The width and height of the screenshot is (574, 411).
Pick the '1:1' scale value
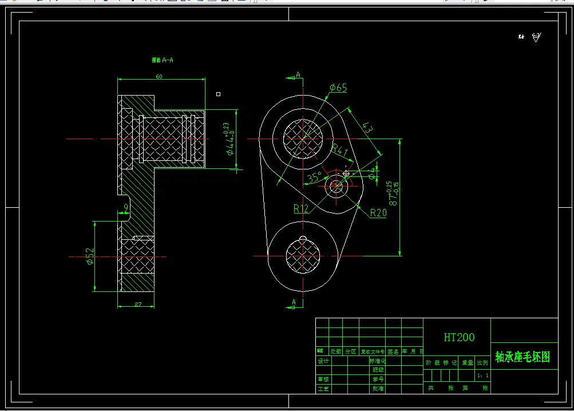[x=483, y=376]
